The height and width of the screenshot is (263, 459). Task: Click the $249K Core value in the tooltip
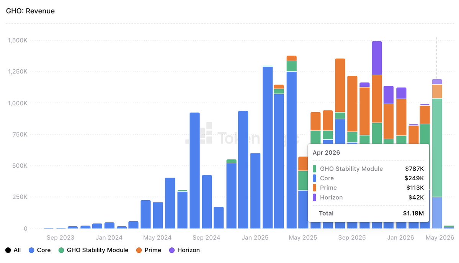coord(414,178)
